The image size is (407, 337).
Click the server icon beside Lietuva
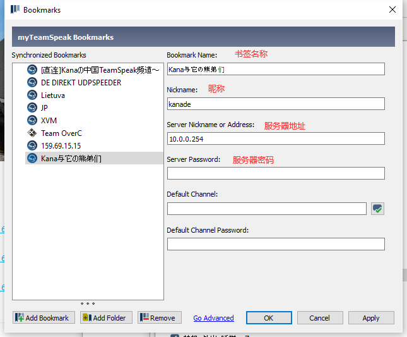coord(32,95)
